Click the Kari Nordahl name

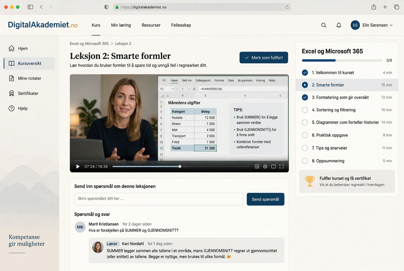[x=133, y=244]
